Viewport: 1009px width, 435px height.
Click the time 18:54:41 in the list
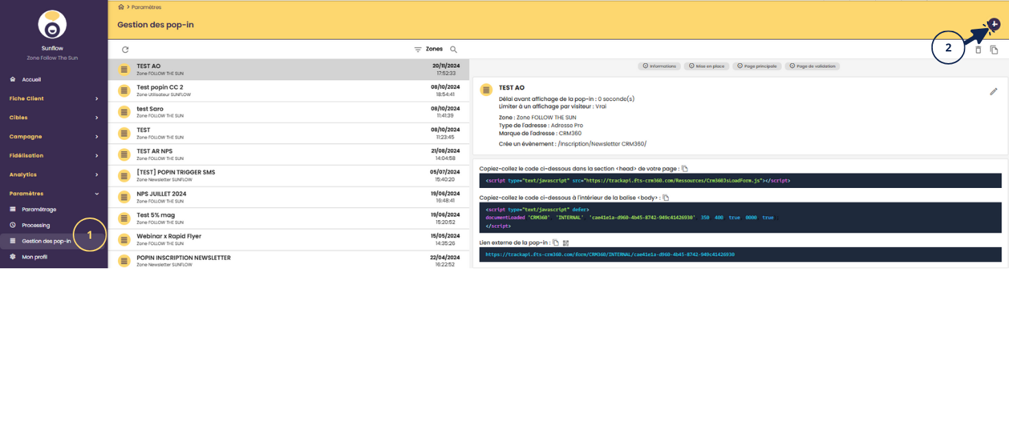coord(447,95)
